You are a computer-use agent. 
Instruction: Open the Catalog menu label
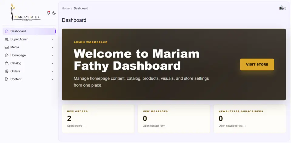(x=16, y=63)
